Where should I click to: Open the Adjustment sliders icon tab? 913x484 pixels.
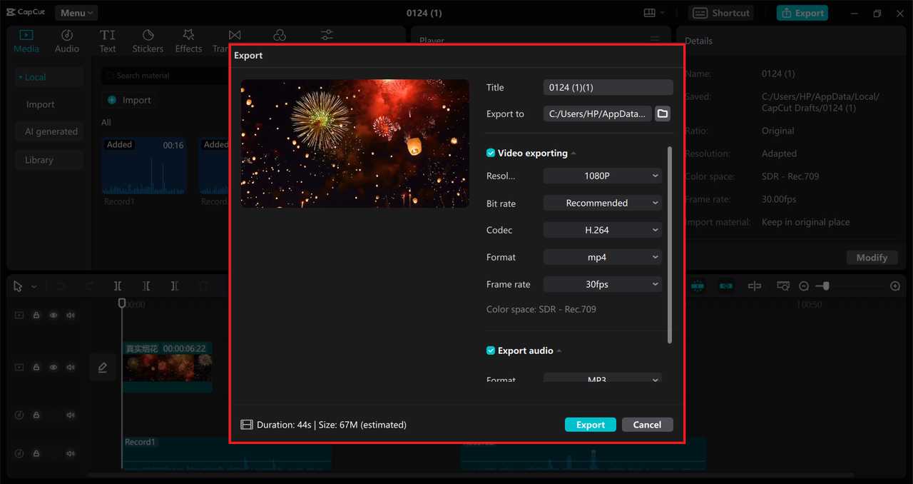click(x=327, y=35)
